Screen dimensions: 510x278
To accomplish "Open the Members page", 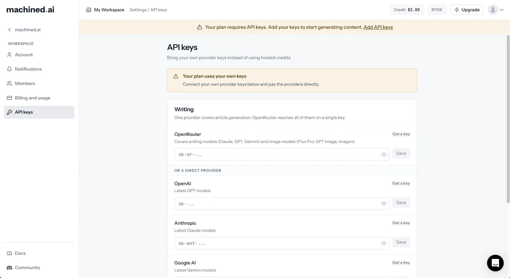I will (39, 84).
